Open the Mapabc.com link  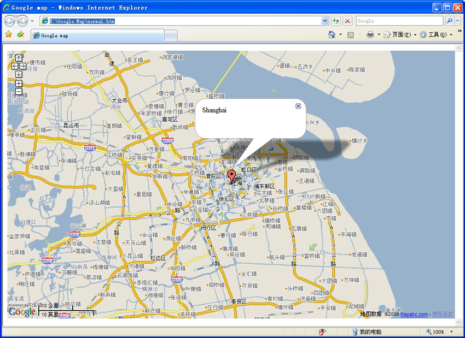414,315
